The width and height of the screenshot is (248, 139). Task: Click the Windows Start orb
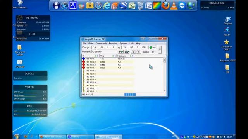(17, 136)
